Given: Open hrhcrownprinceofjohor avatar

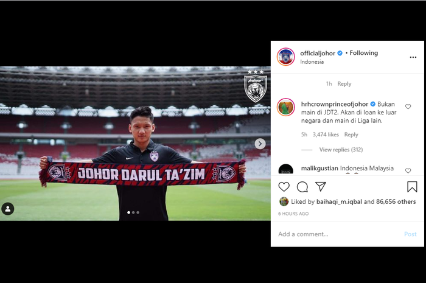Looking at the screenshot, I should tap(286, 107).
